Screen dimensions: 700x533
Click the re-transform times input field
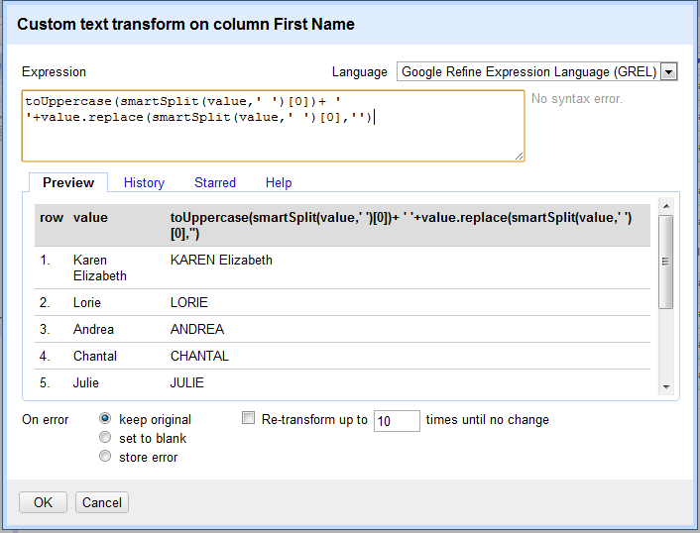pos(397,421)
